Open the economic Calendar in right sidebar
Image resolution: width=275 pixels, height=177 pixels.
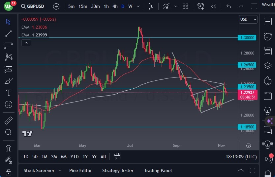pyautogui.click(x=267, y=96)
